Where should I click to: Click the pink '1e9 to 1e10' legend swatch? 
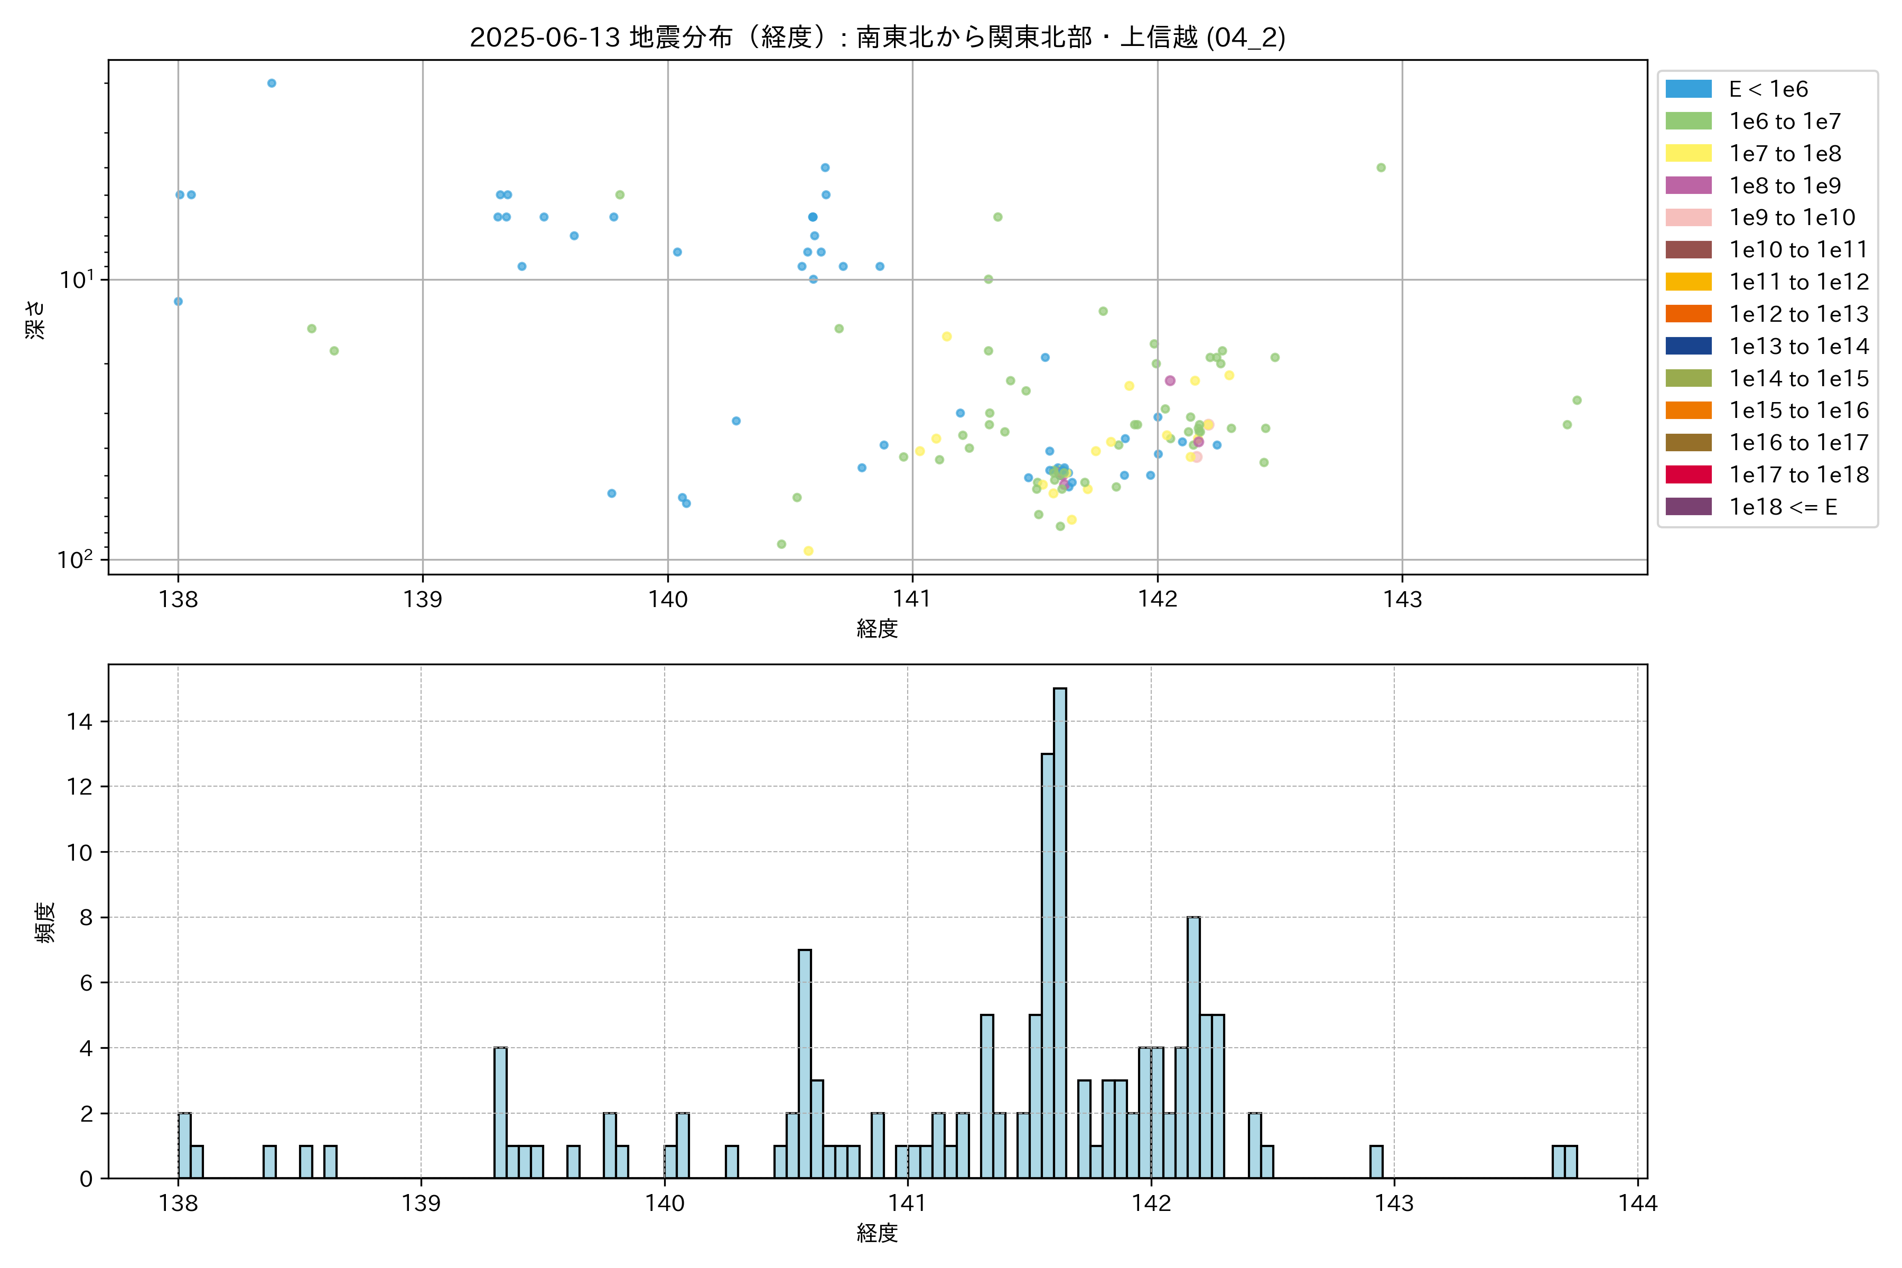tap(1687, 218)
